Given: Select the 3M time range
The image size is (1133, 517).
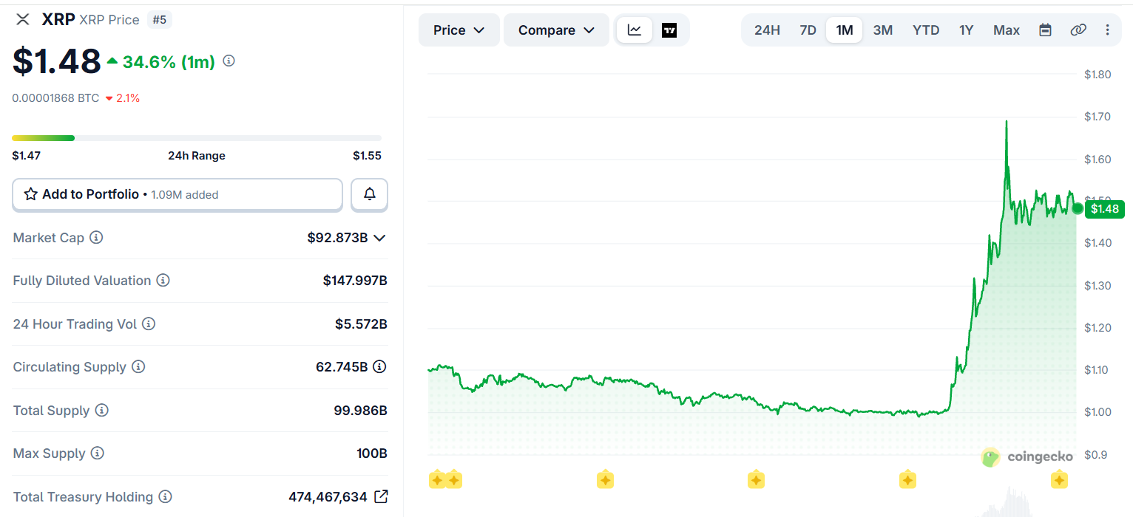Looking at the screenshot, I should (x=883, y=30).
